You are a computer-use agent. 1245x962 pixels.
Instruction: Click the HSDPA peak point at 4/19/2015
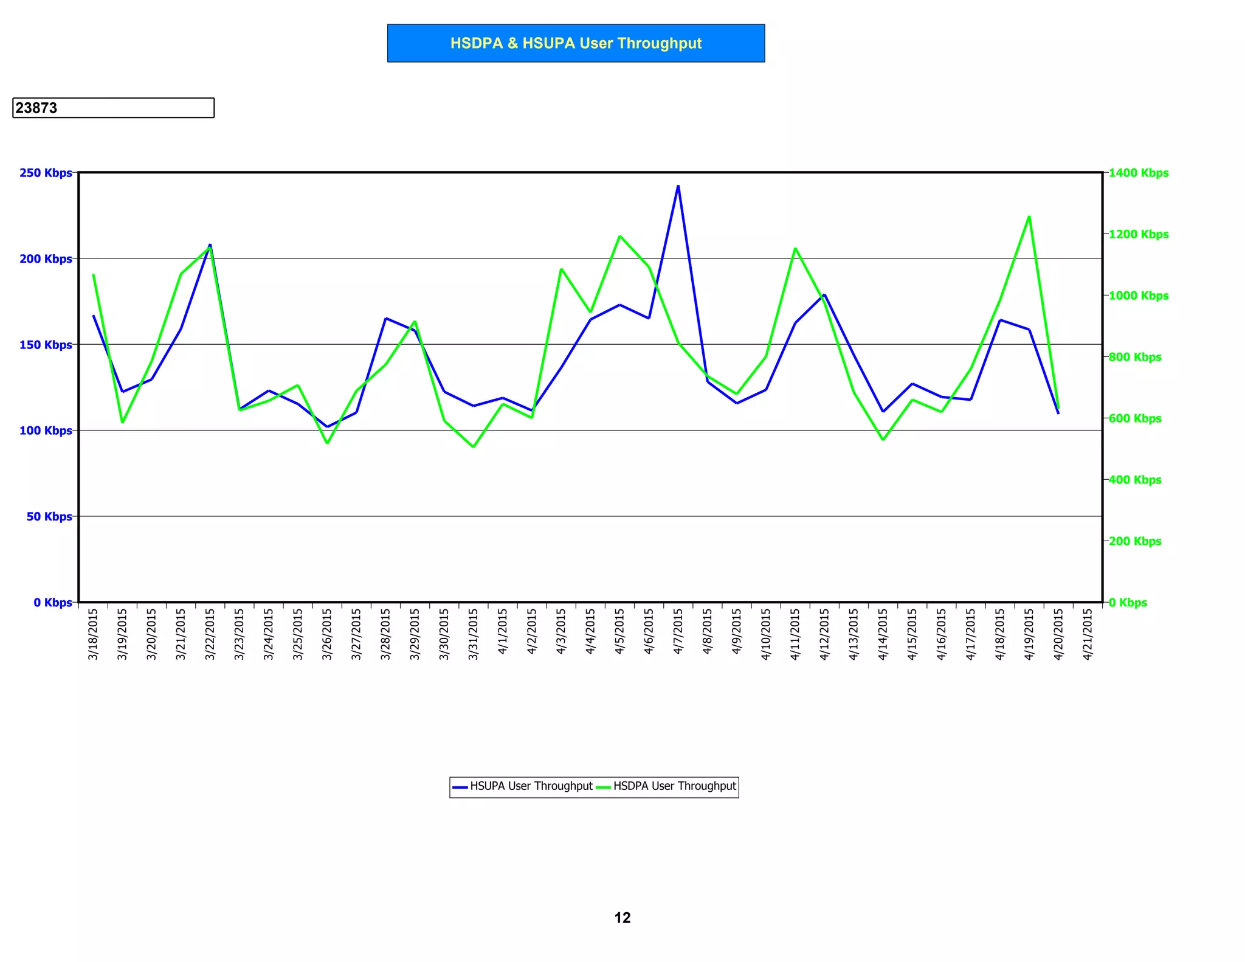click(x=1029, y=216)
